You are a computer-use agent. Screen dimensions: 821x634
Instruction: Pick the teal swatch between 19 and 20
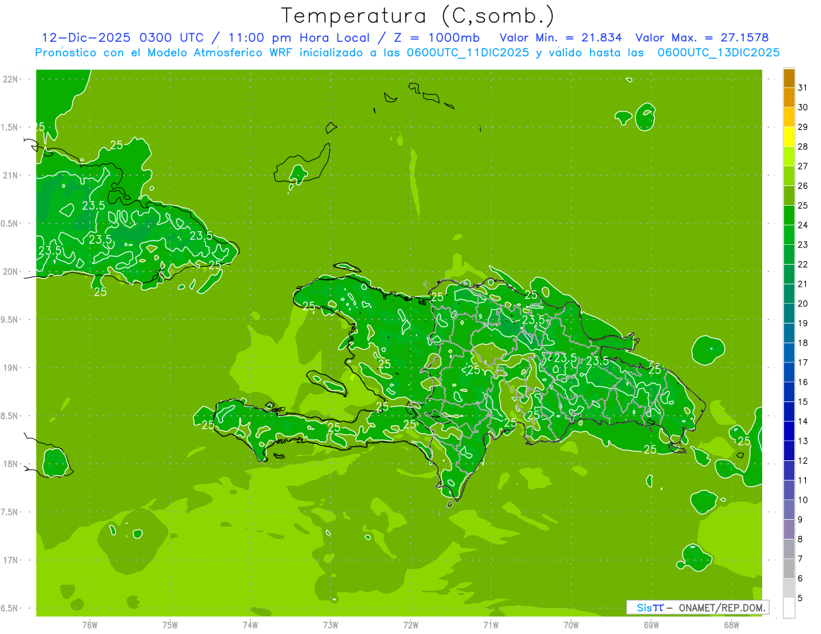click(789, 313)
